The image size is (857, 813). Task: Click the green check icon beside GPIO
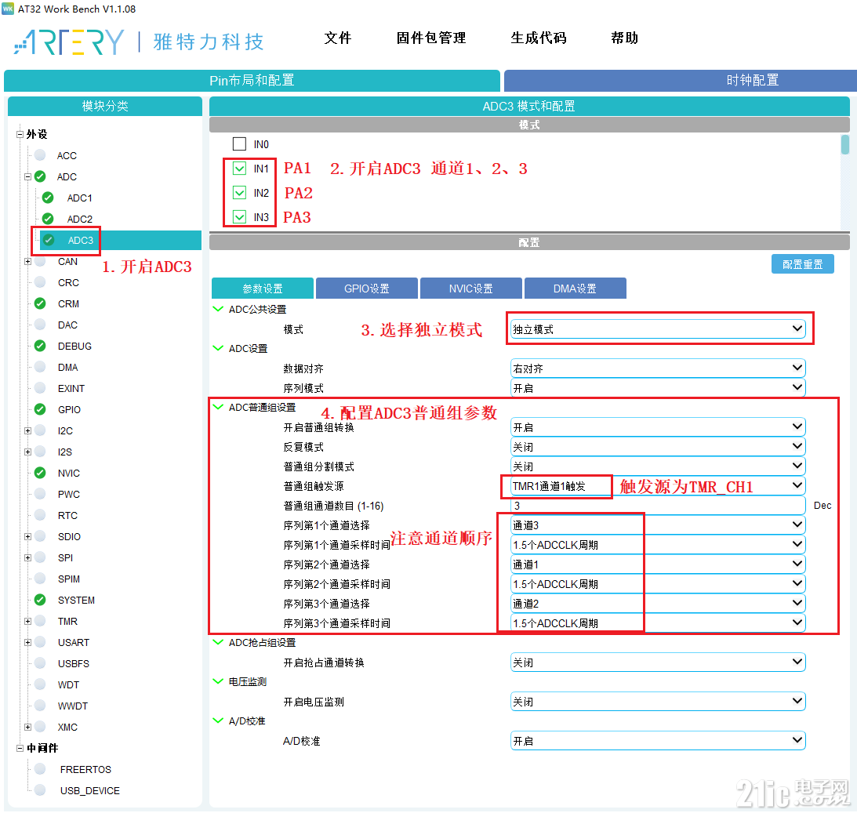40,409
